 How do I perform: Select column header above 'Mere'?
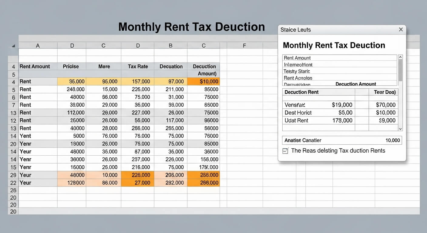103,46
